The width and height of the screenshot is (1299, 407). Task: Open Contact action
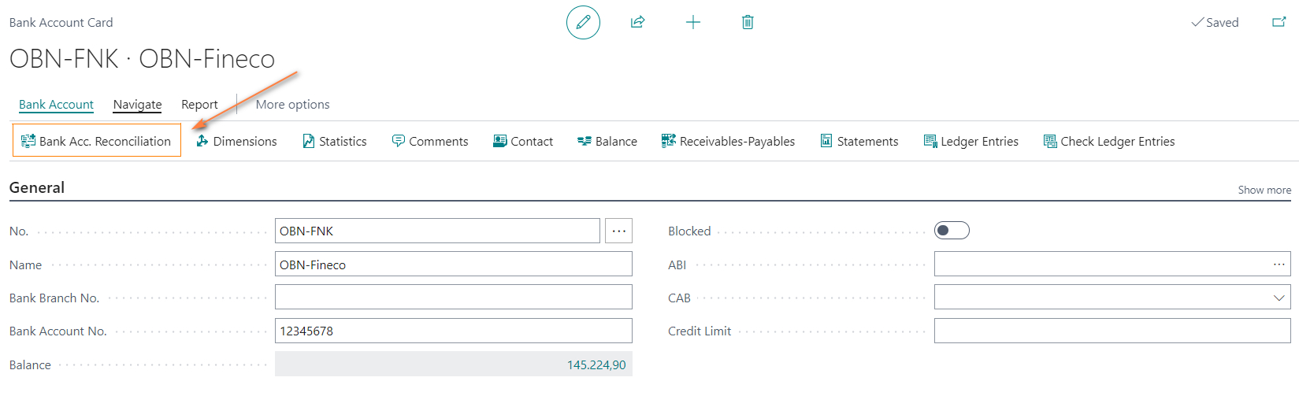click(x=523, y=141)
